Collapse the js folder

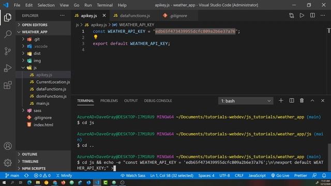pyautogui.click(x=43, y=68)
